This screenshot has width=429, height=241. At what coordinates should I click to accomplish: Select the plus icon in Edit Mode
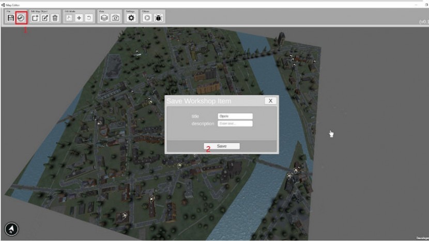(79, 18)
